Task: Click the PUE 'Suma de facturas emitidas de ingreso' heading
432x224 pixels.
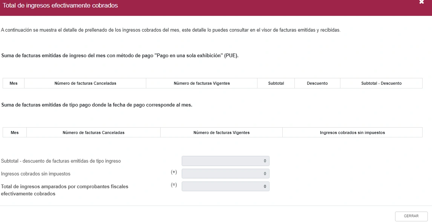Action: point(120,56)
